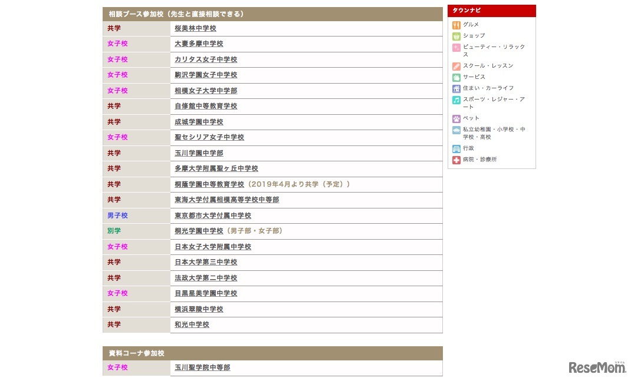Screen dimensions: 634x381
Task: Open the スポーツ・レジャー・アート link
Action: (494, 103)
